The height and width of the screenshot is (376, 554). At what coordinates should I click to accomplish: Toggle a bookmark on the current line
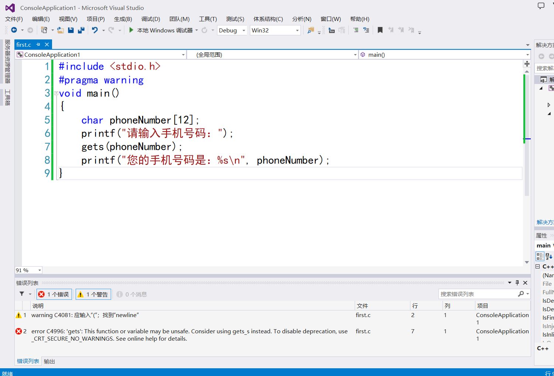(380, 30)
